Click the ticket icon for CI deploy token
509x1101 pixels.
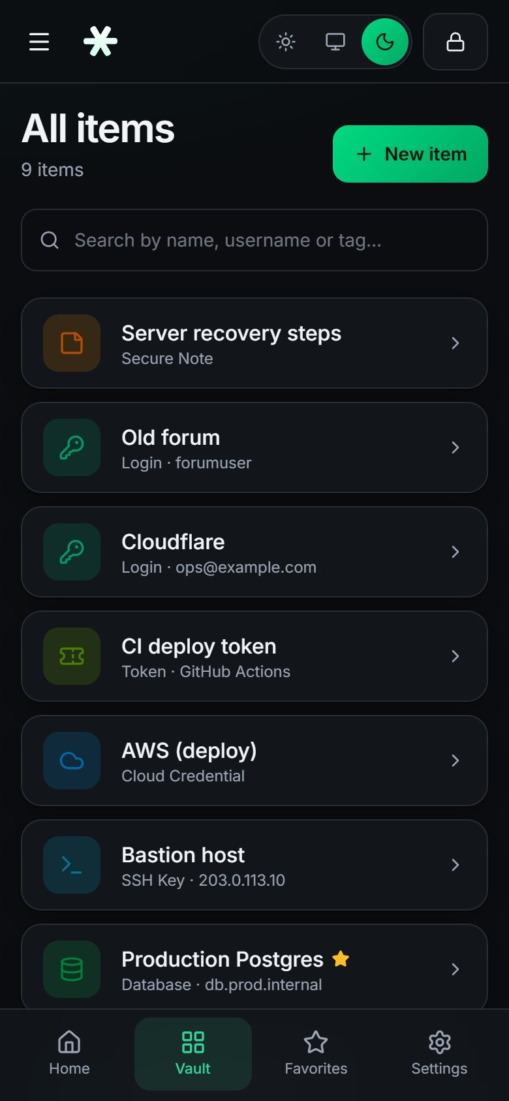coord(72,656)
